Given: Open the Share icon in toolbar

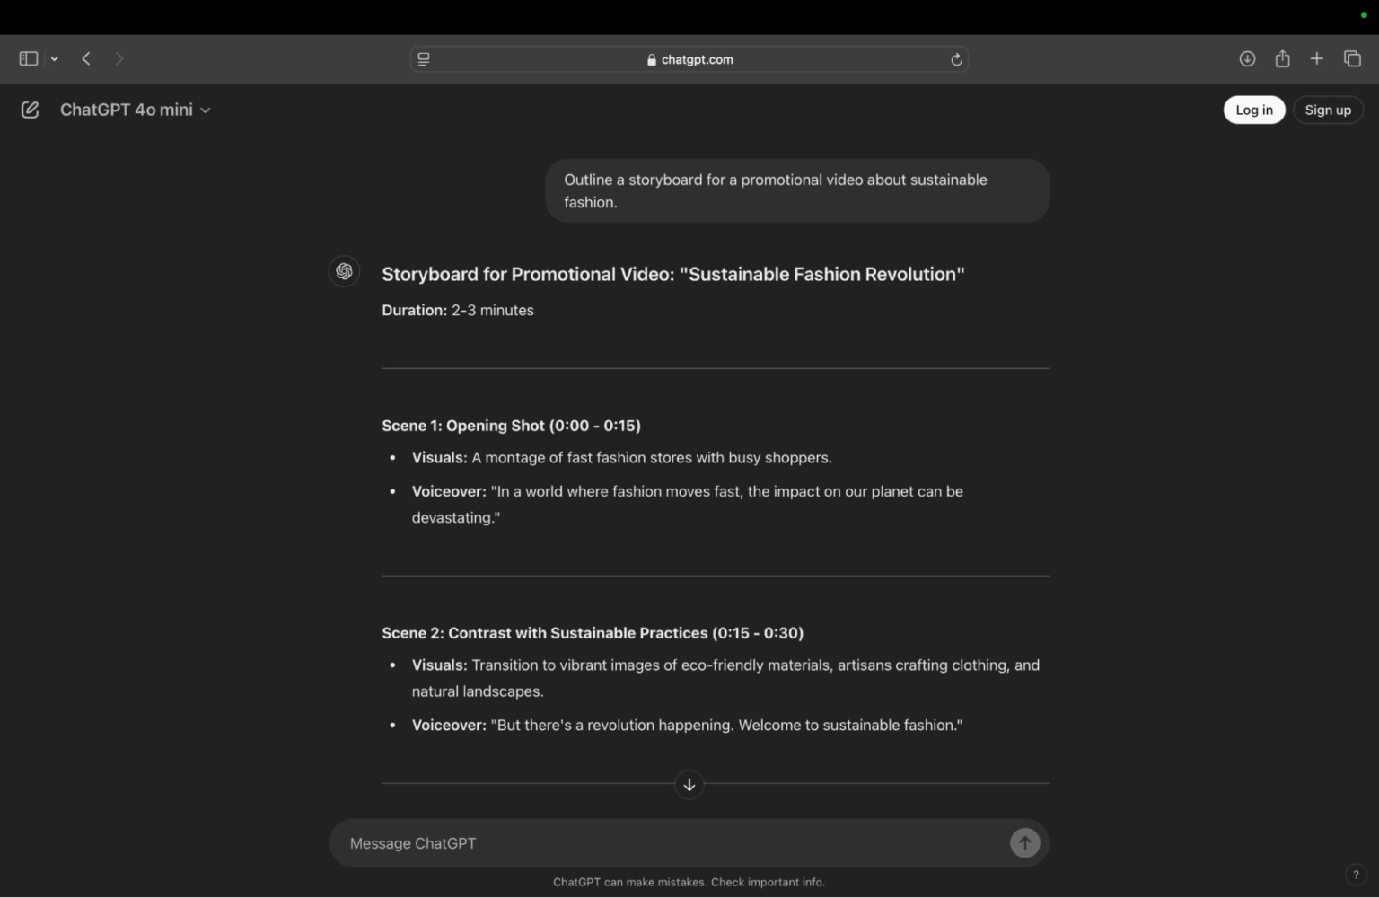Looking at the screenshot, I should (1282, 58).
